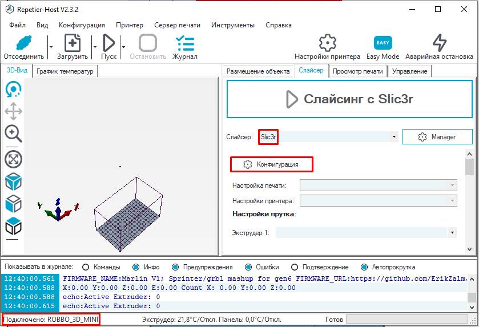Open the Конфигурация menu
479x327 pixels.
82,25
